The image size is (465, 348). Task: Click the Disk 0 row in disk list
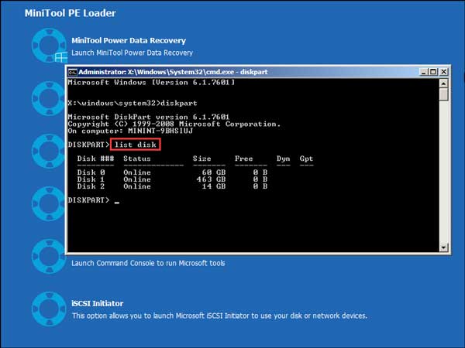click(x=172, y=172)
